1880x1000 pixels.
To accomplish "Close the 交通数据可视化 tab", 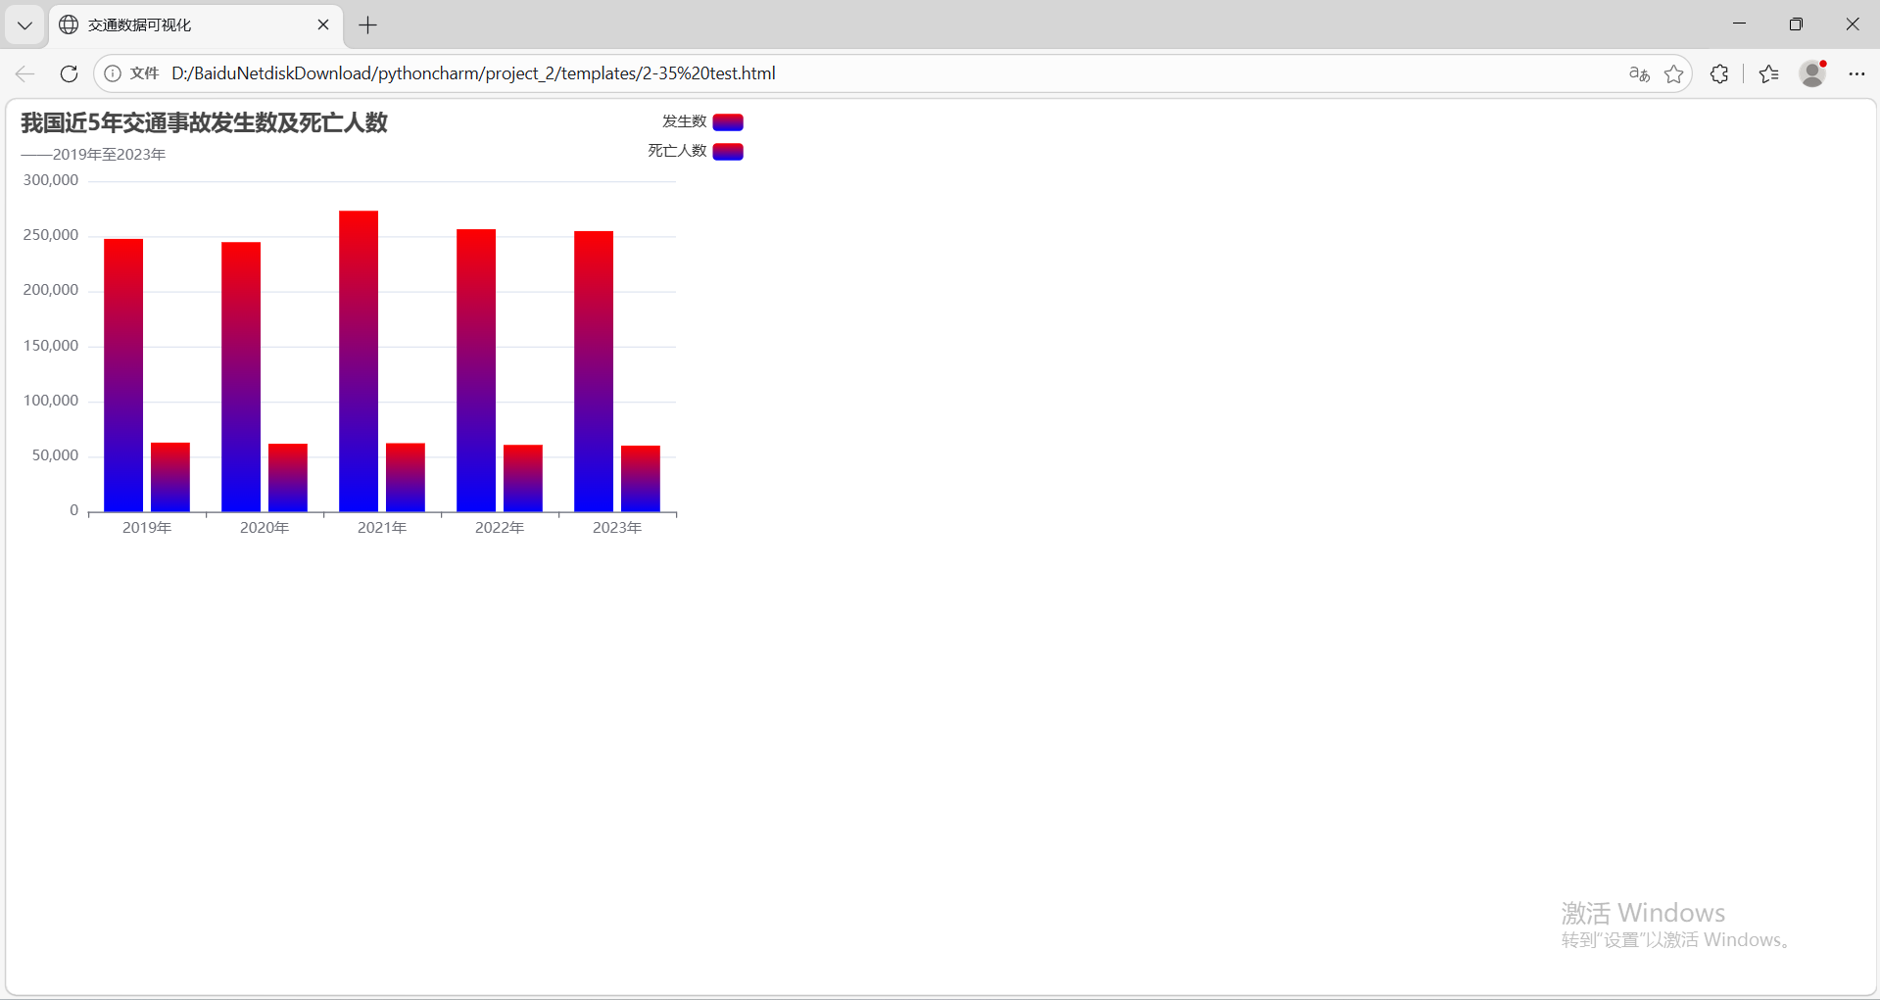I will point(323,24).
